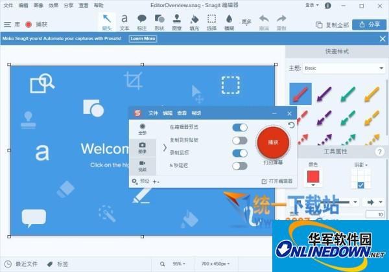Add new preset with plus button
389x272 pixels.
pyautogui.click(x=156, y=182)
